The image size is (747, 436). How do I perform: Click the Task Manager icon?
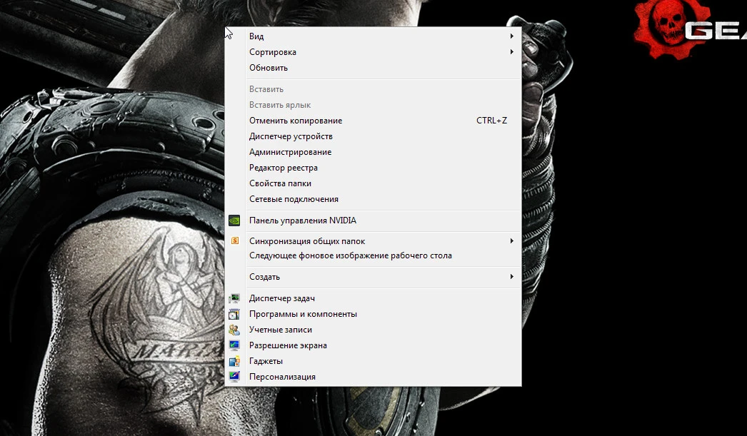(x=234, y=298)
